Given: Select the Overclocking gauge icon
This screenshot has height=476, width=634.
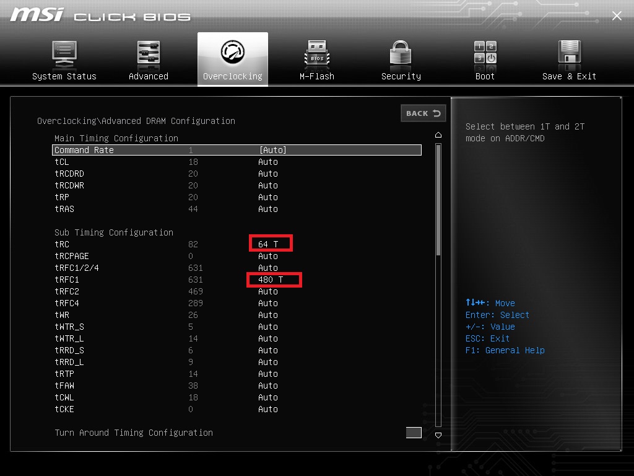Looking at the screenshot, I should coord(233,52).
